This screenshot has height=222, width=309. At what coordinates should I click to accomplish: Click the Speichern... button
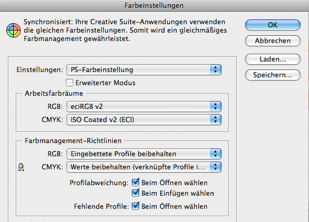click(273, 75)
